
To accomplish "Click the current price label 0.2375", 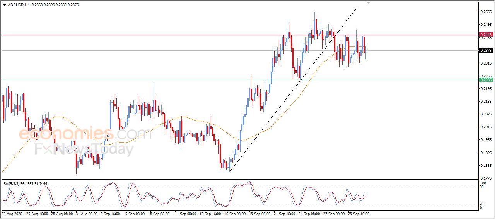I will [x=486, y=50].
